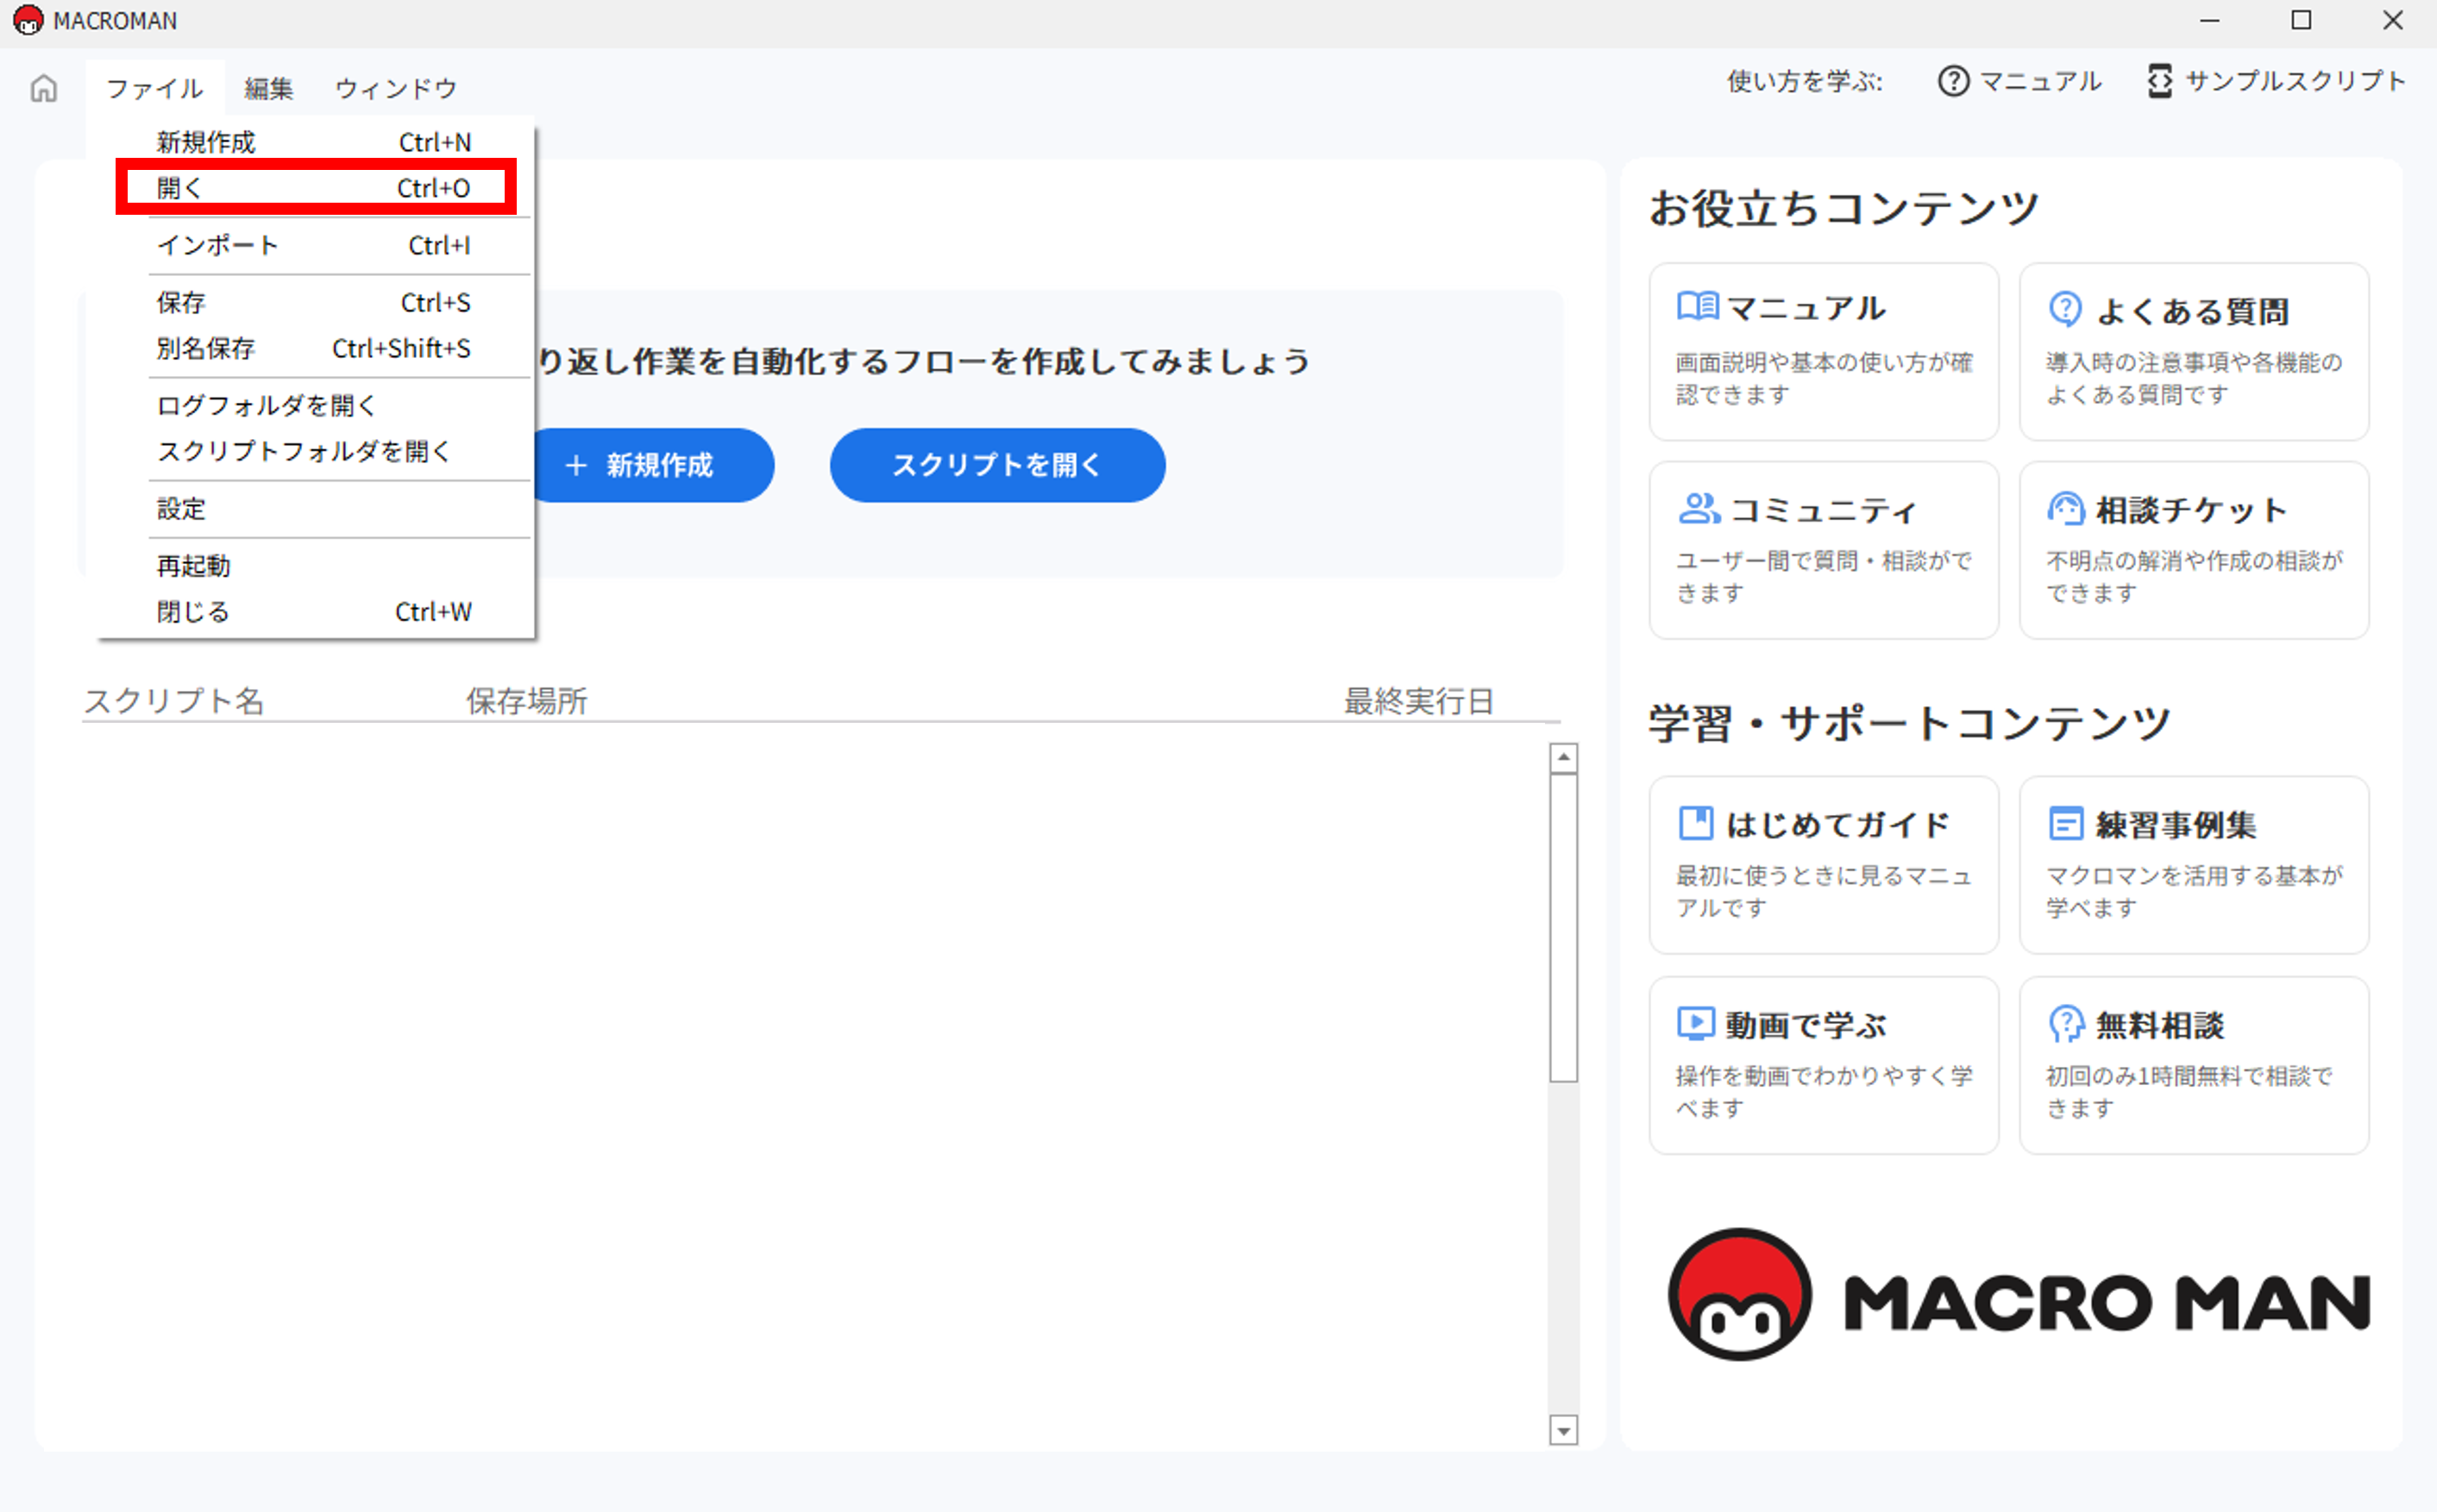2437x1512 pixels.
Task: Choose 閉じる Ctrl+W menu entry
Action: [315, 611]
